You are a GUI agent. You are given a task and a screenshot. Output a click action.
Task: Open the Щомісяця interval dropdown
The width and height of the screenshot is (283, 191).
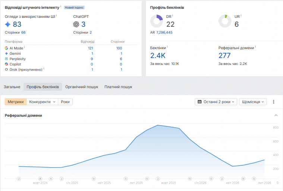click(x=253, y=102)
